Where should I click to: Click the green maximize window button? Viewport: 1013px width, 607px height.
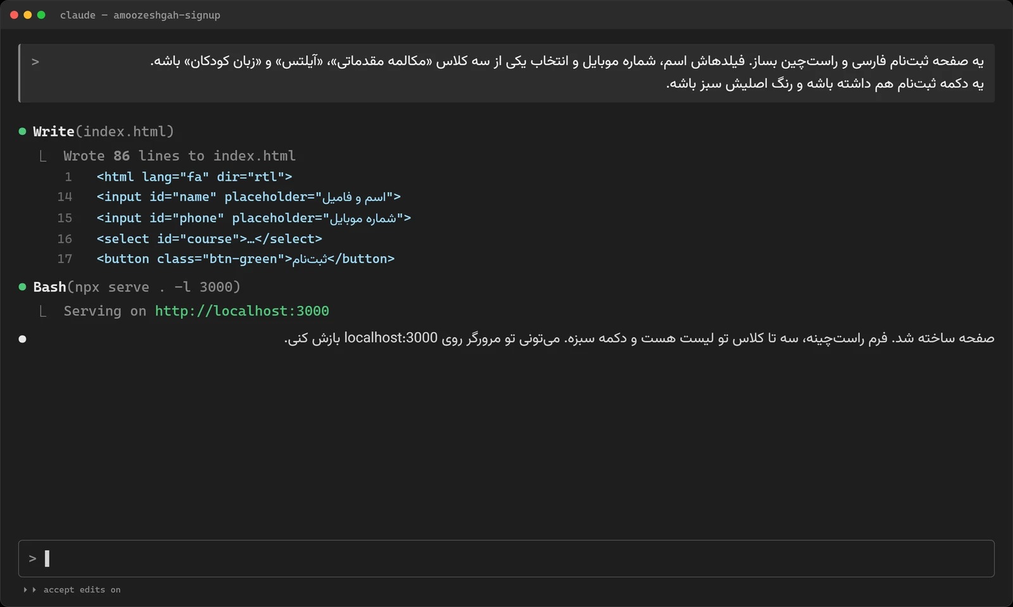(x=41, y=15)
